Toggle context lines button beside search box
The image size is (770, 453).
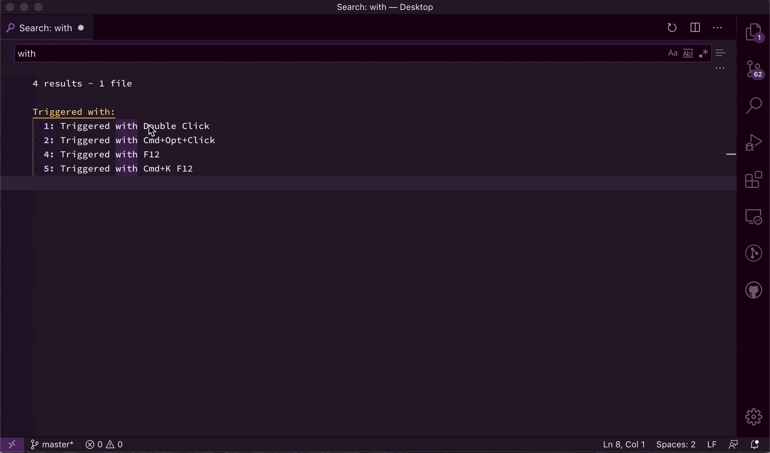pos(720,53)
